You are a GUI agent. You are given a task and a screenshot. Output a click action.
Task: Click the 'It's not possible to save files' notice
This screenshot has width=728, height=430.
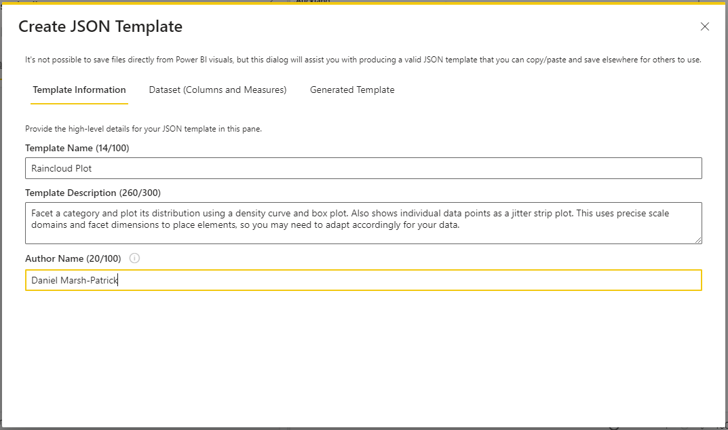coord(363,60)
